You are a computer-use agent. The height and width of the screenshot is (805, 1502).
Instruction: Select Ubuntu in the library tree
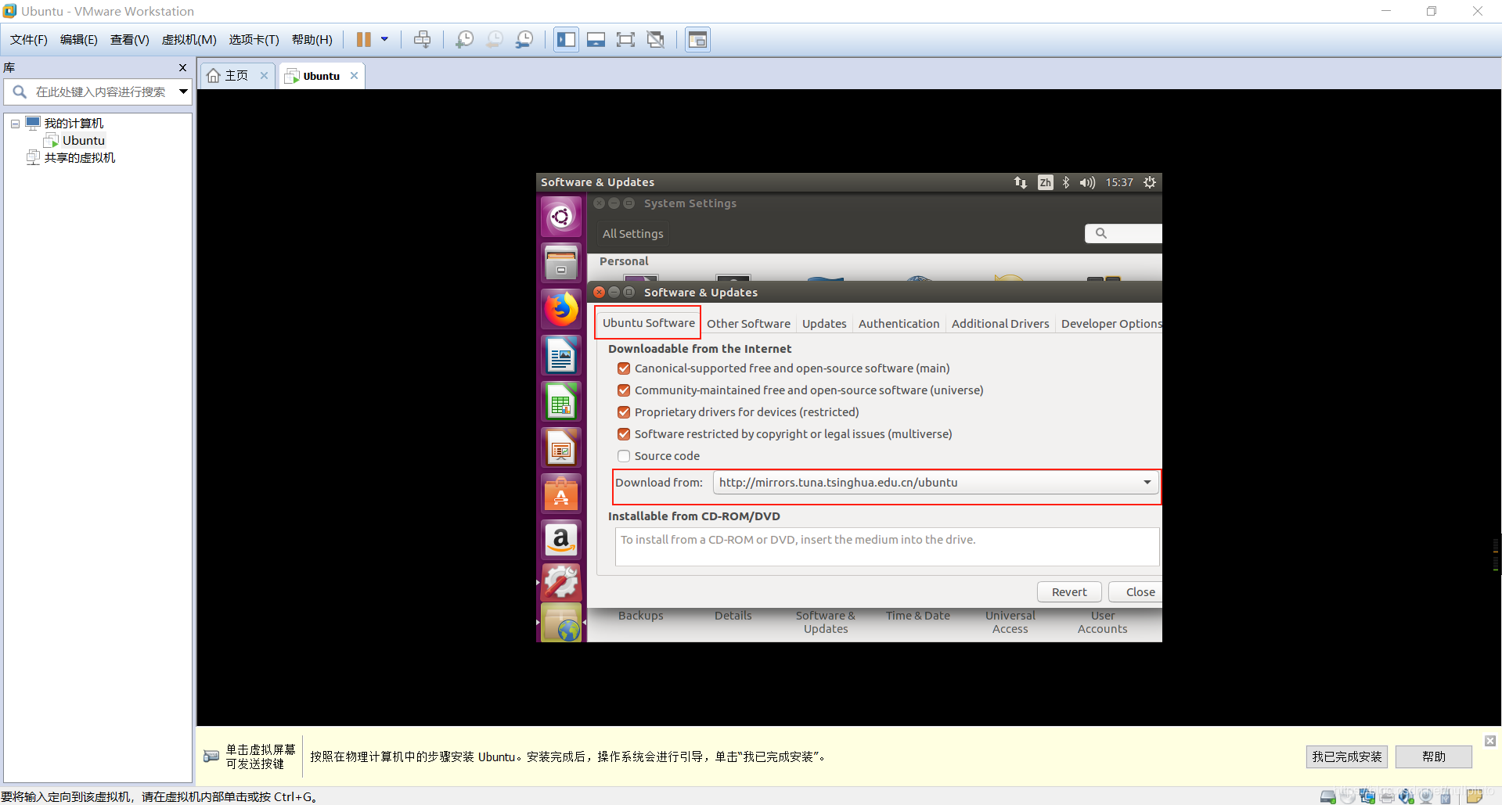coord(83,141)
